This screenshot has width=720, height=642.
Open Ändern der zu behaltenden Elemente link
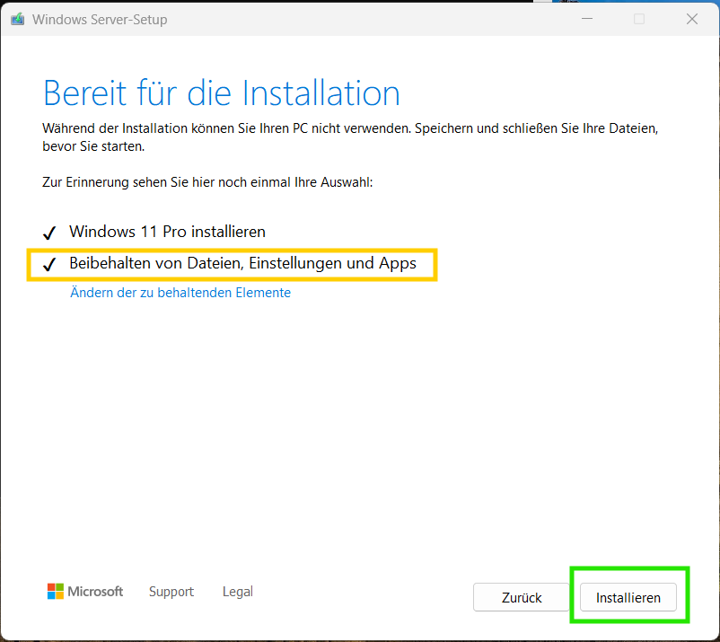click(180, 293)
